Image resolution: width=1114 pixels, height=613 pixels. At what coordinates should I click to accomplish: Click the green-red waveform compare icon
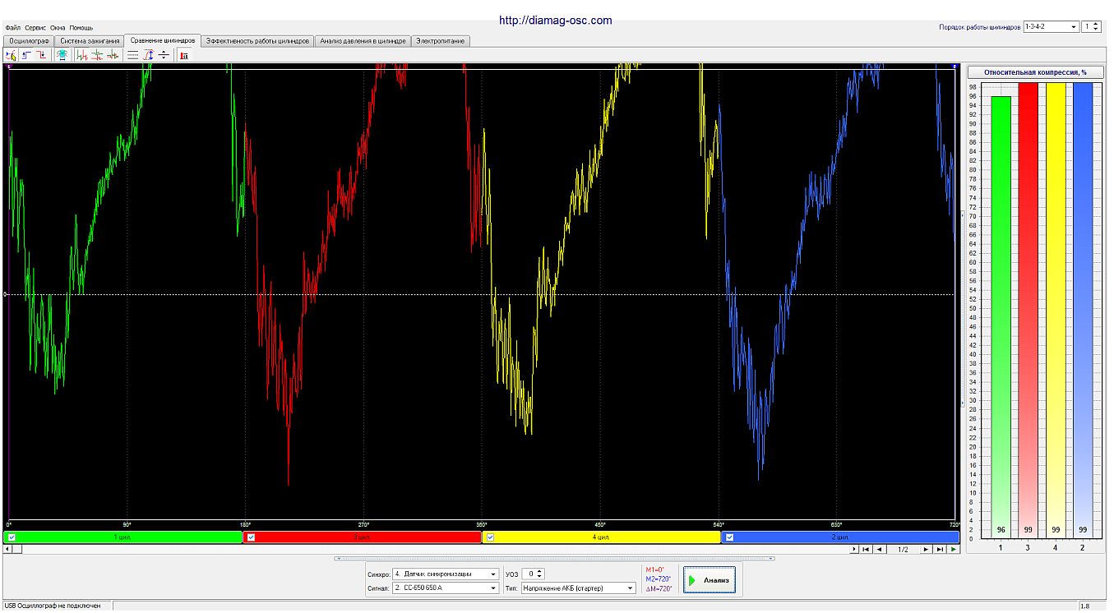pos(97,55)
